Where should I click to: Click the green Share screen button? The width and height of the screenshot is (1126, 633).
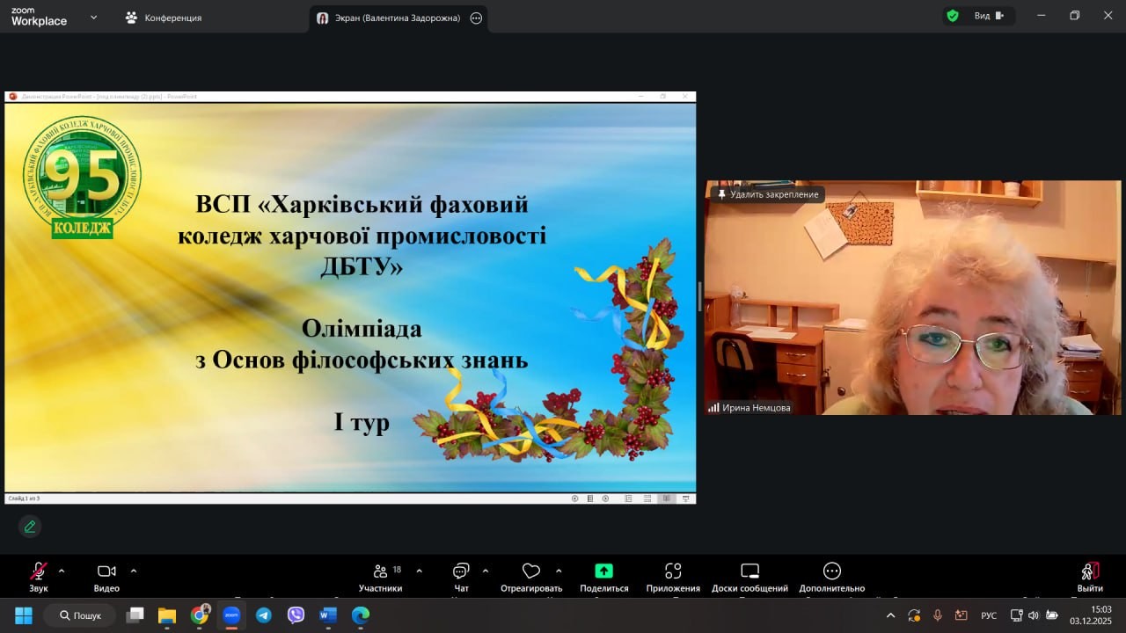coord(603,572)
